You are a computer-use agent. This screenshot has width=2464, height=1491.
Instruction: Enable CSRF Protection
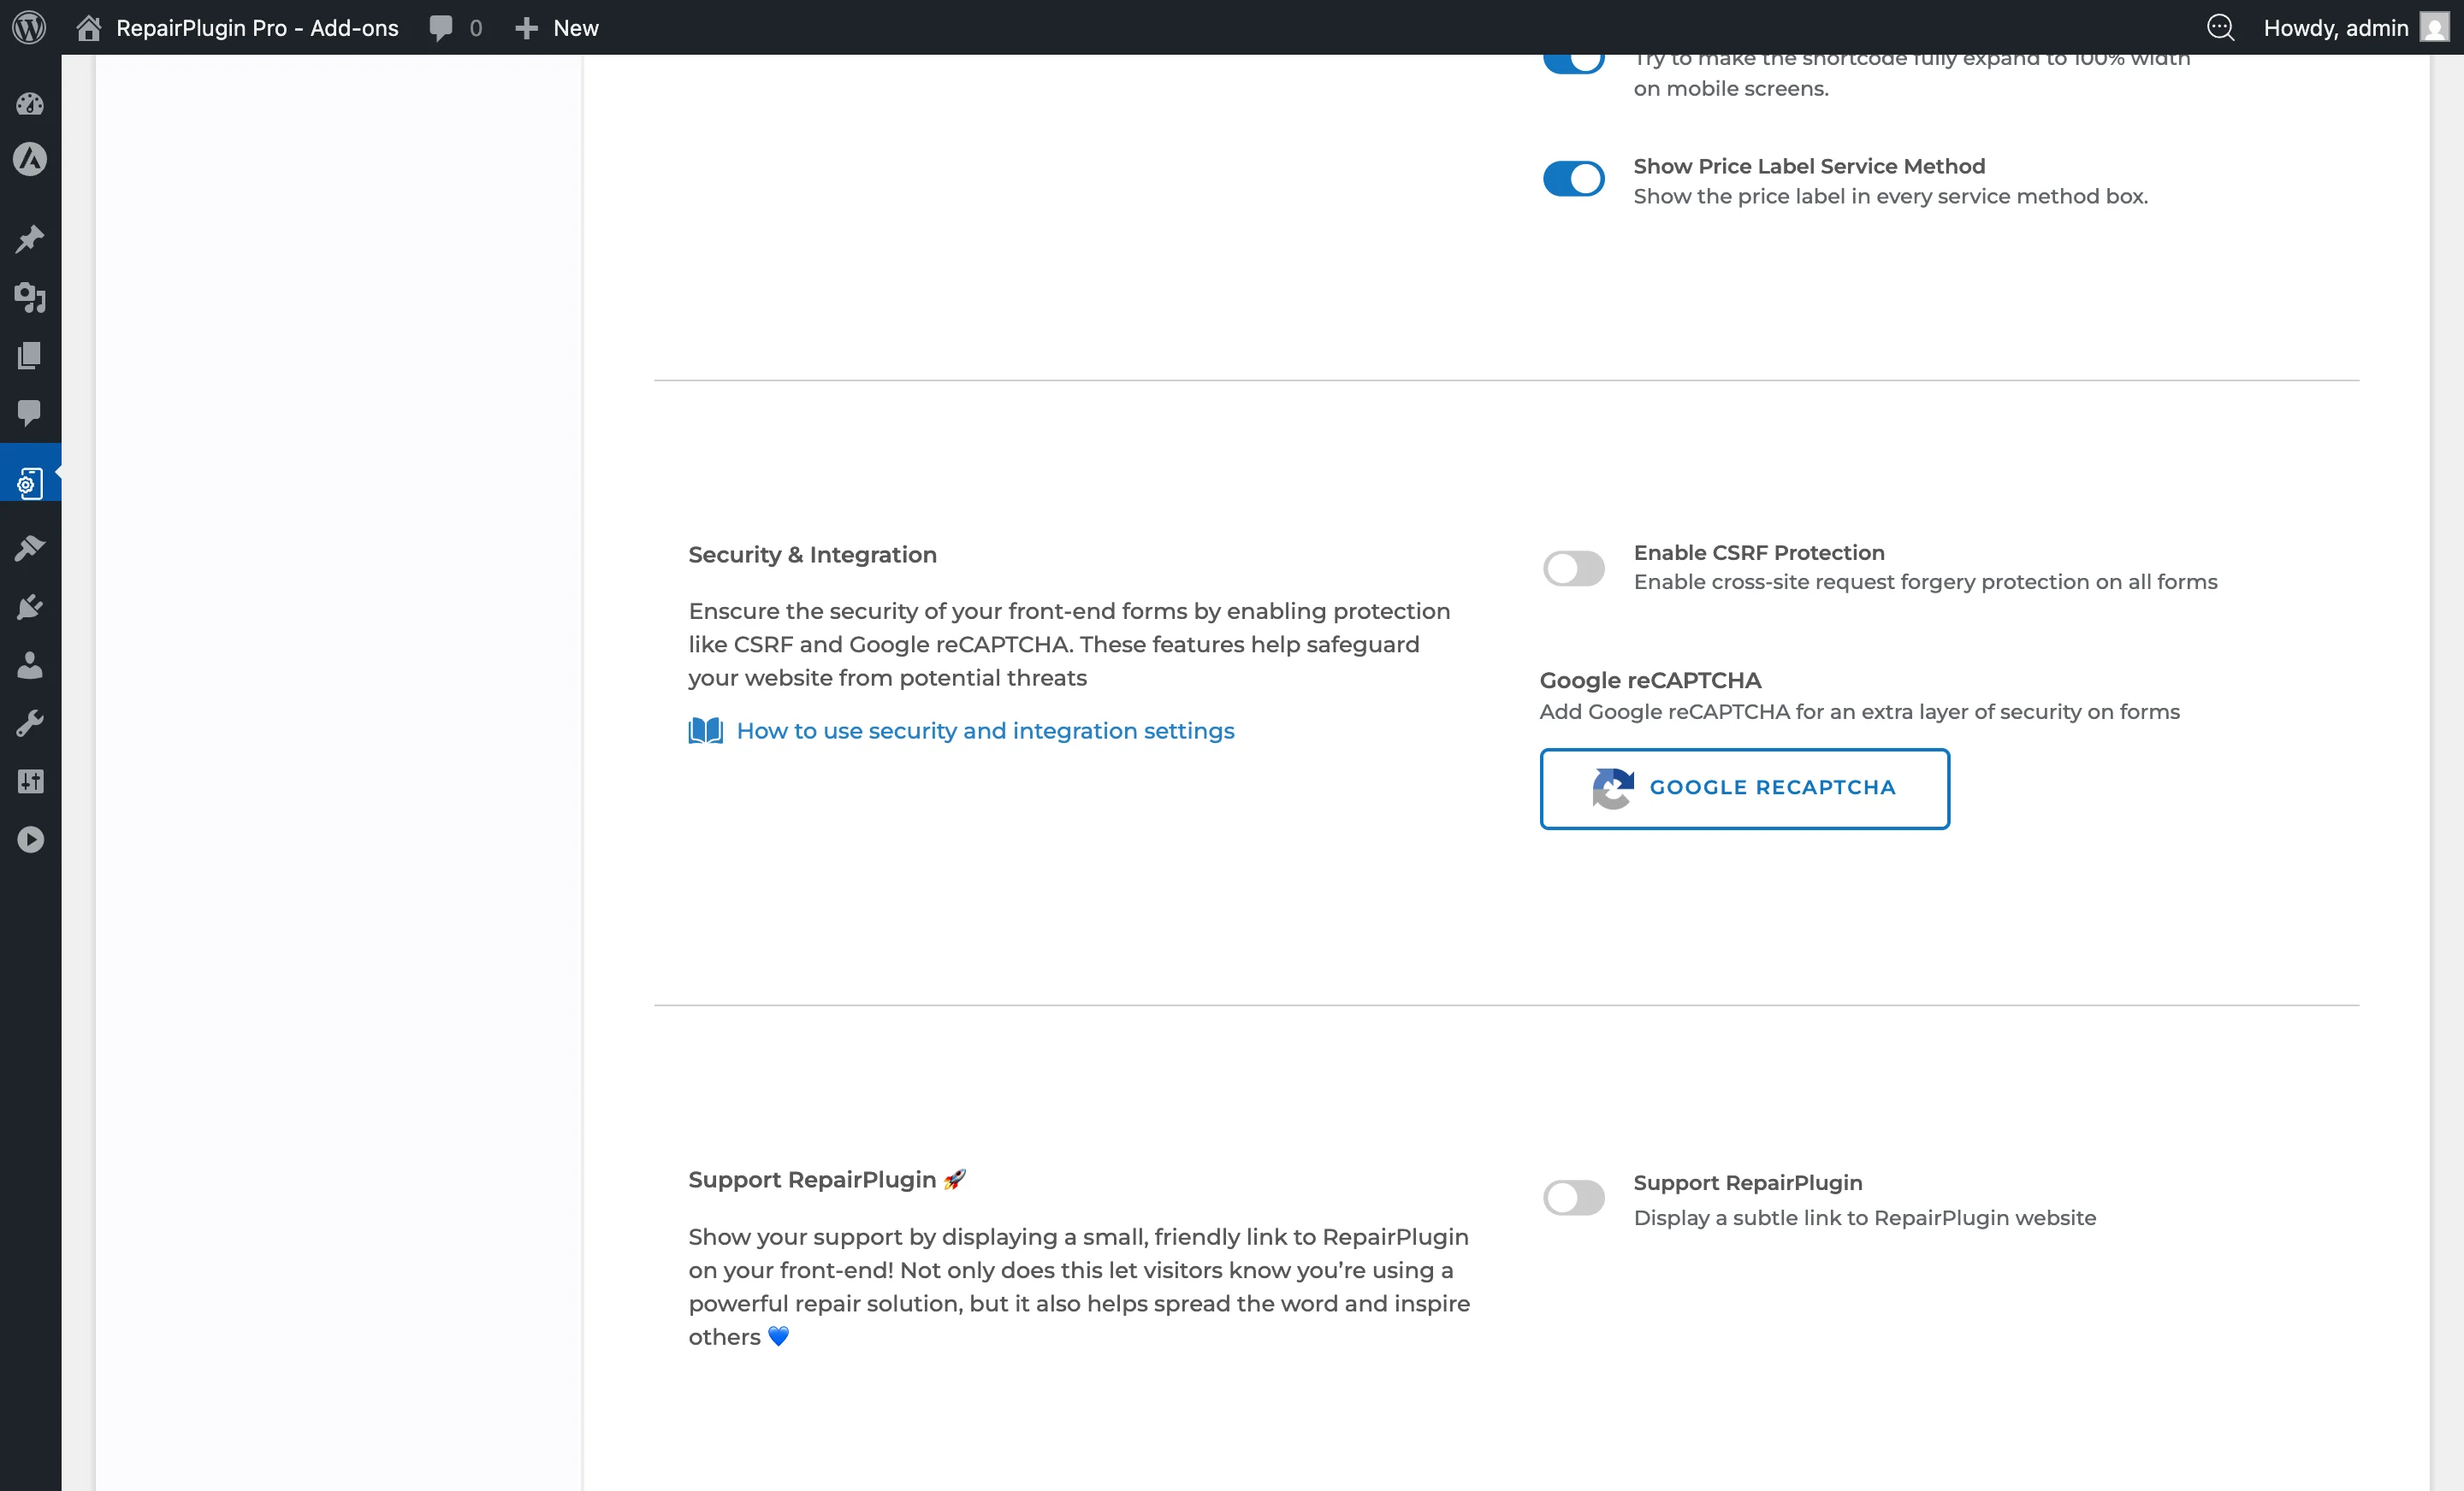(x=1573, y=569)
